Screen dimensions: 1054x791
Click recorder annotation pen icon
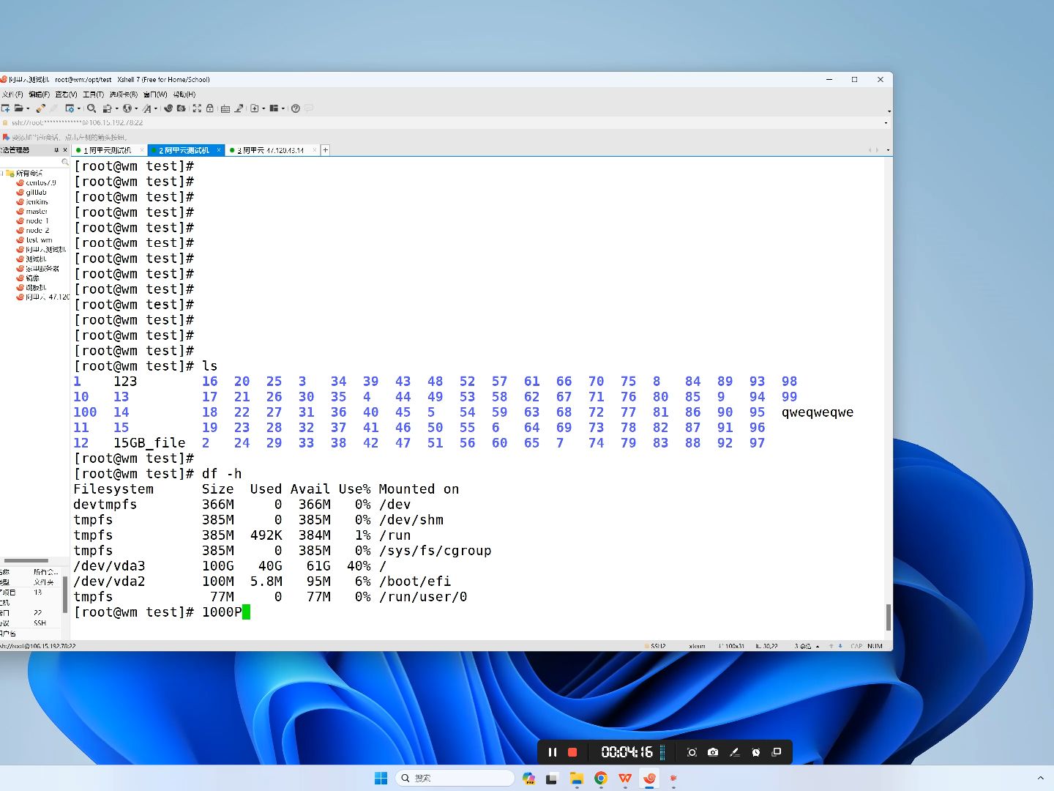pyautogui.click(x=734, y=752)
